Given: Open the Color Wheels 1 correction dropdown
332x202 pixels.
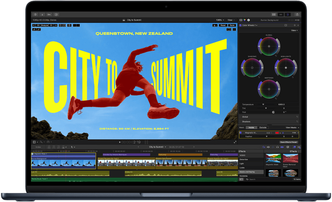Looking at the screenshot, I should [x=250, y=25].
